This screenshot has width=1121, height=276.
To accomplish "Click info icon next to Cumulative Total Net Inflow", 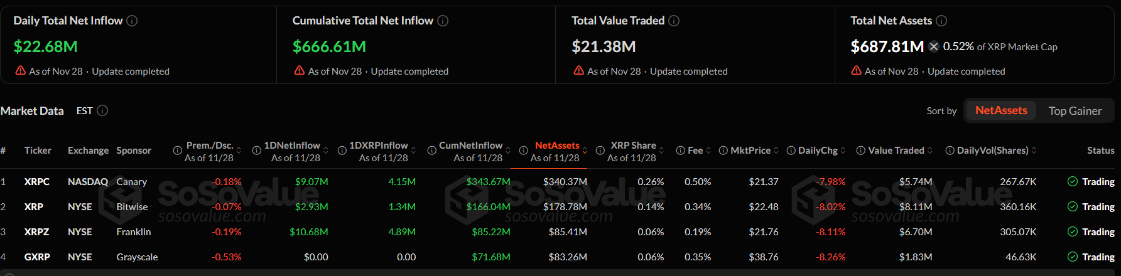I will coord(443,21).
